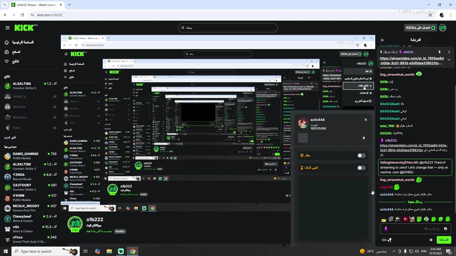Image resolution: width=456 pixels, height=256 pixels.
Task: Close the aziiz444 user card
Action: click(x=366, y=120)
